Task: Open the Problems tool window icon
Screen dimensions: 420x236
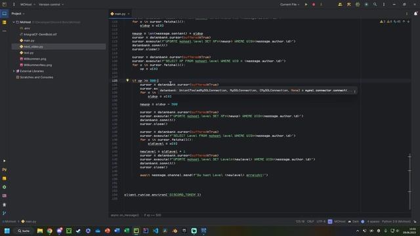Action: 5,205
